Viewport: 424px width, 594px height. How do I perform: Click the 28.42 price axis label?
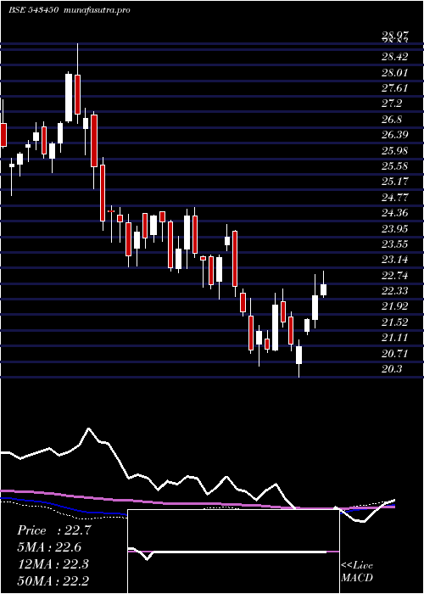pyautogui.click(x=395, y=57)
